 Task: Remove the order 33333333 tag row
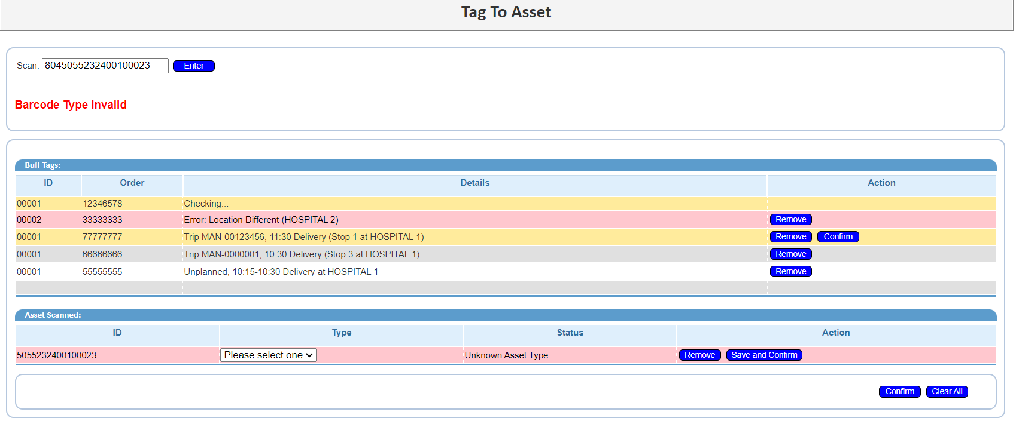[790, 219]
